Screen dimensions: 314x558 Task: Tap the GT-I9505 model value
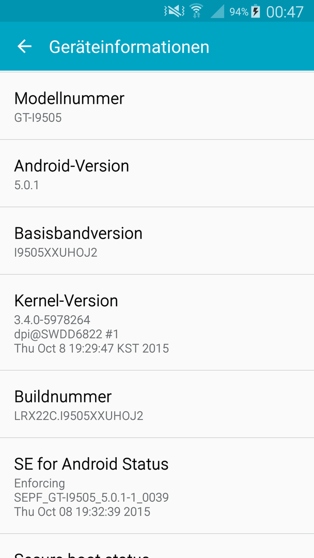tap(38, 117)
